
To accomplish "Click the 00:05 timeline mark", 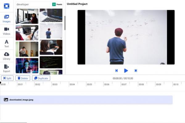I will pos(89,85).
